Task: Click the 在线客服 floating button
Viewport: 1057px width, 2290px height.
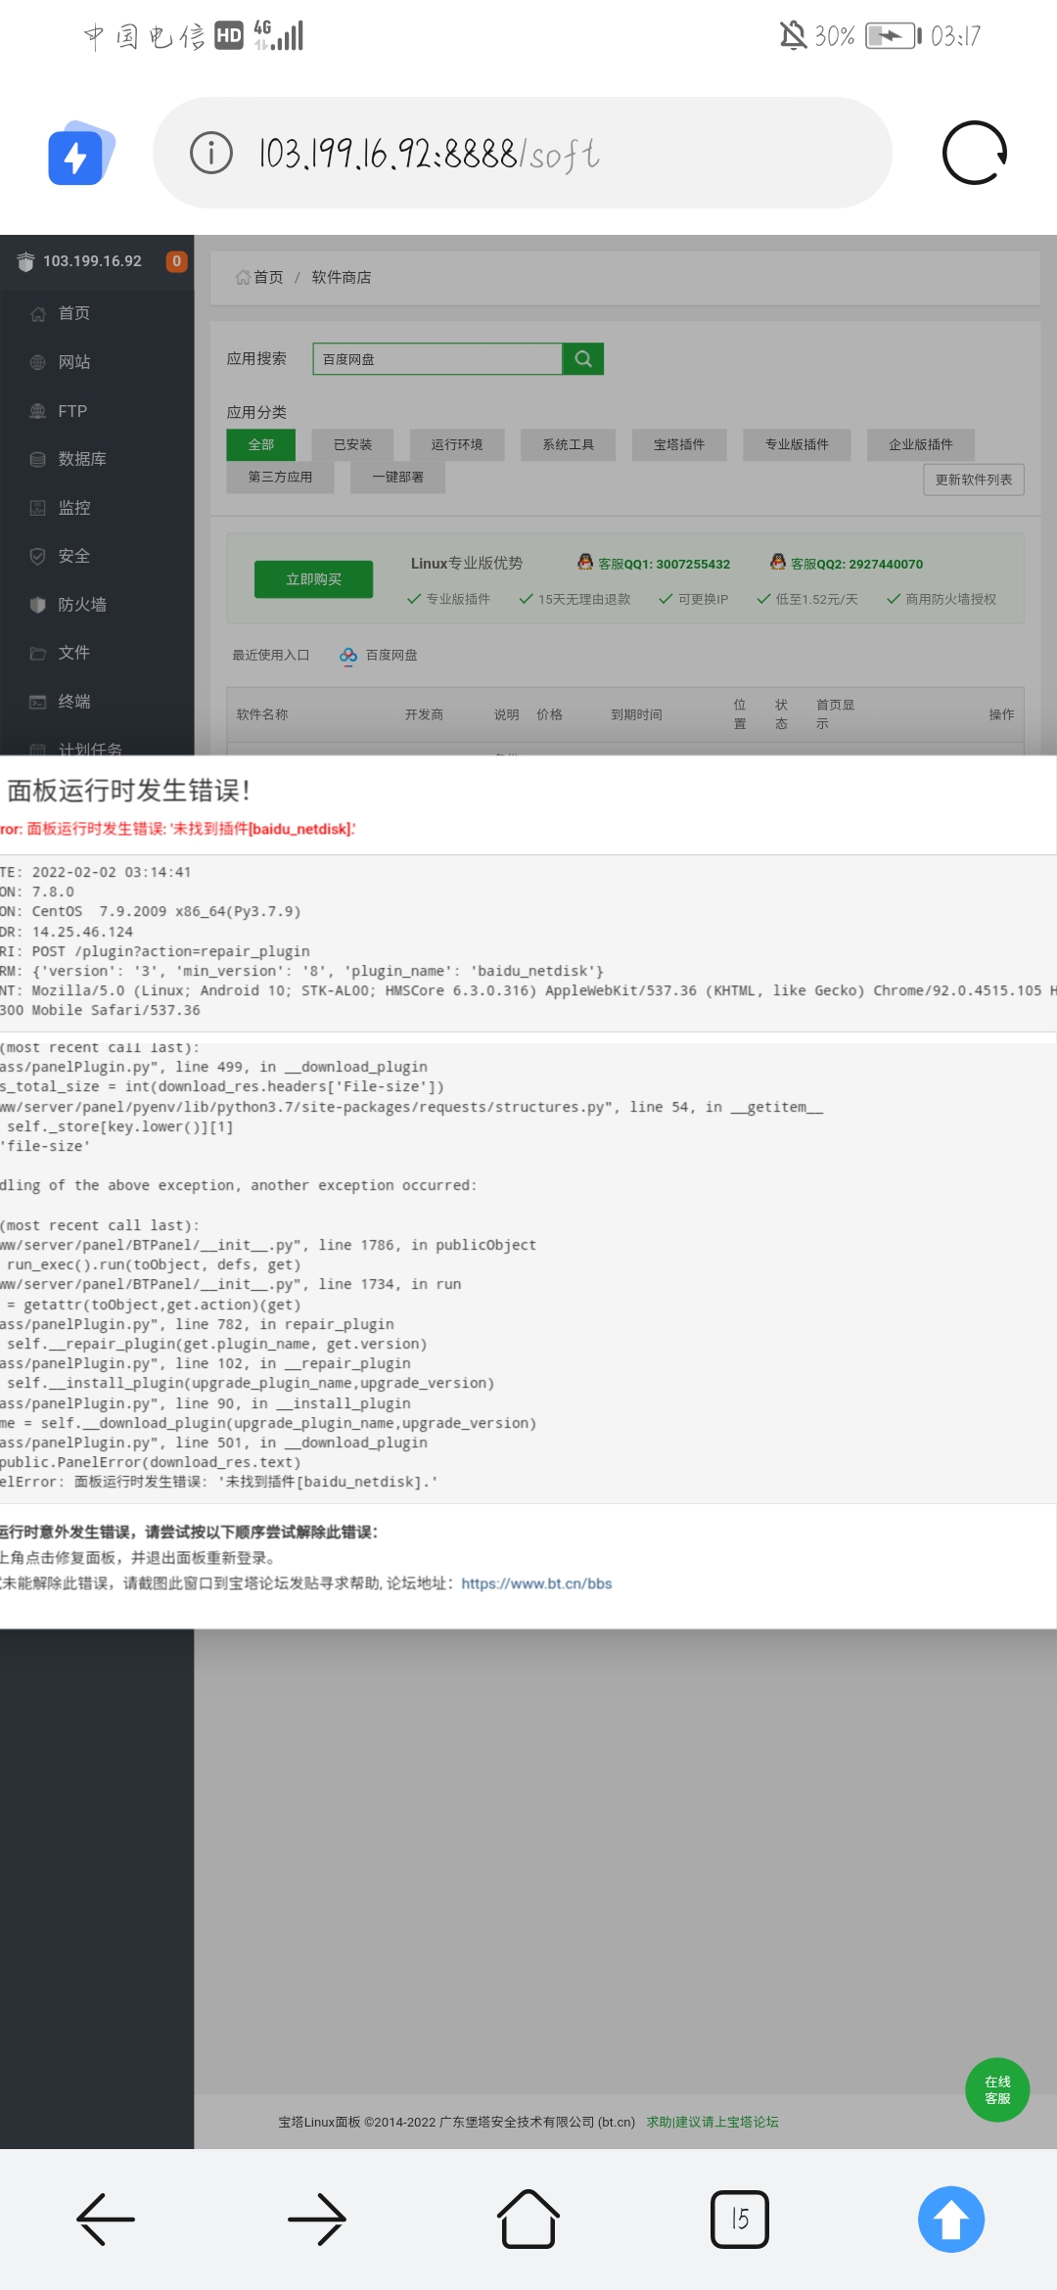Action: (x=997, y=2090)
